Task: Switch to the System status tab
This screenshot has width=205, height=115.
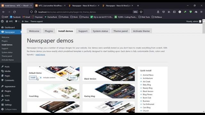Action: point(100,31)
